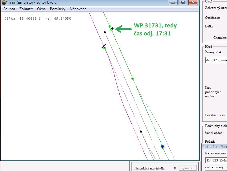Open the Zobrazit menu

26,9
